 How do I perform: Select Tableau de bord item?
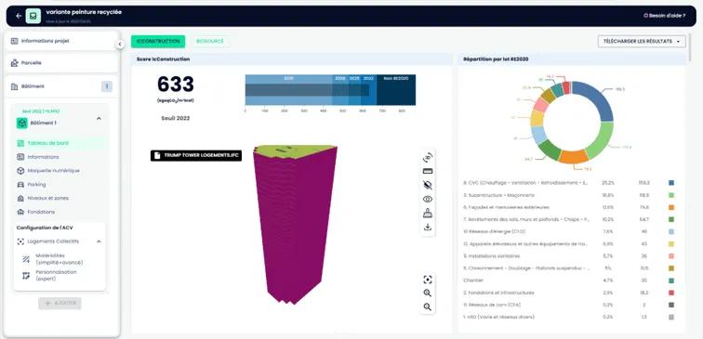(60, 143)
